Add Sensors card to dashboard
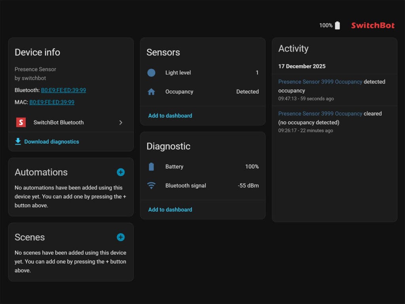Viewport: 405px width, 304px height. tap(170, 116)
